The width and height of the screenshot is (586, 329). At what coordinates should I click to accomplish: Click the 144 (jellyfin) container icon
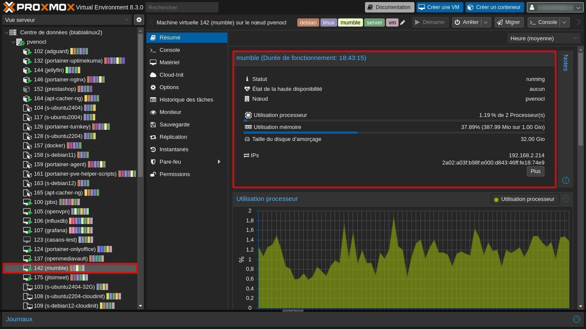click(27, 70)
